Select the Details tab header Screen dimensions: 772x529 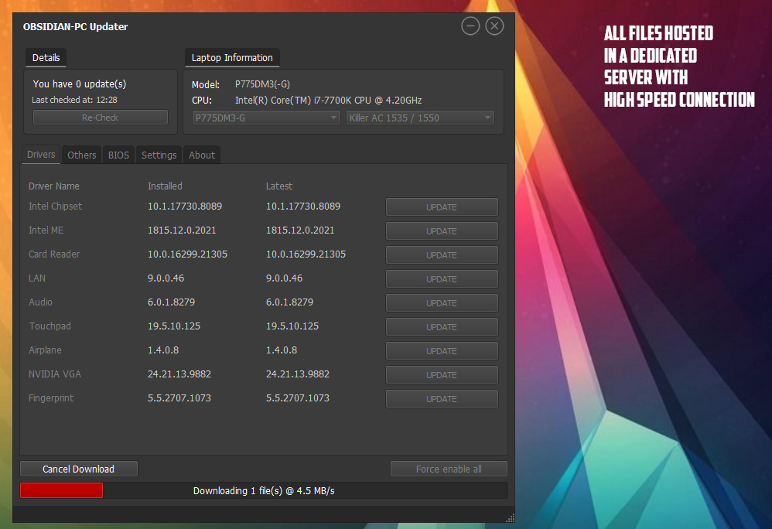click(x=46, y=57)
